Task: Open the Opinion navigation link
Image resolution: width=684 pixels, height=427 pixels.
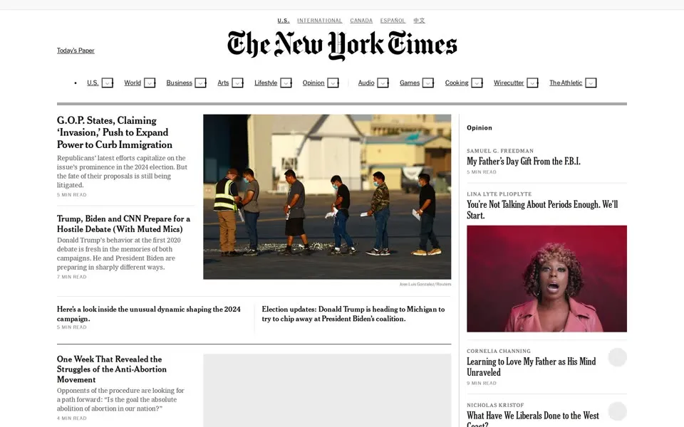Action: coord(313,83)
